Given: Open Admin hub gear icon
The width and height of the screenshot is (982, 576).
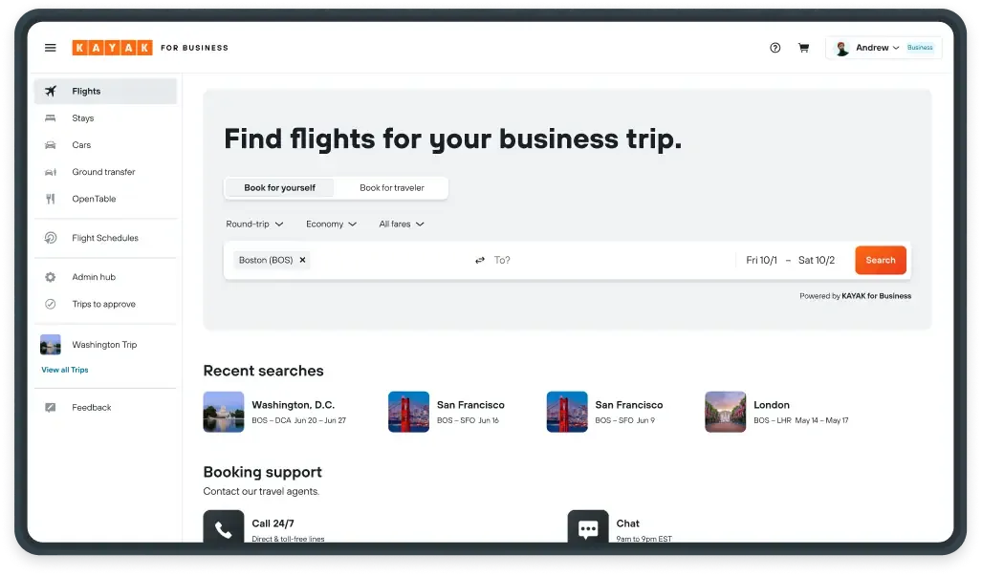Looking at the screenshot, I should coord(51,277).
